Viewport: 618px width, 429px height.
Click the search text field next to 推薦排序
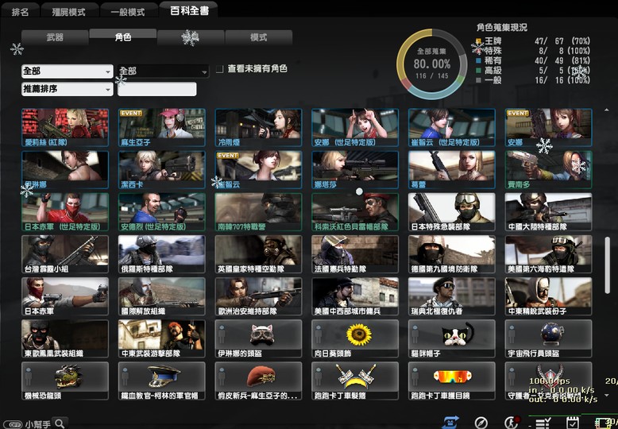click(x=156, y=90)
